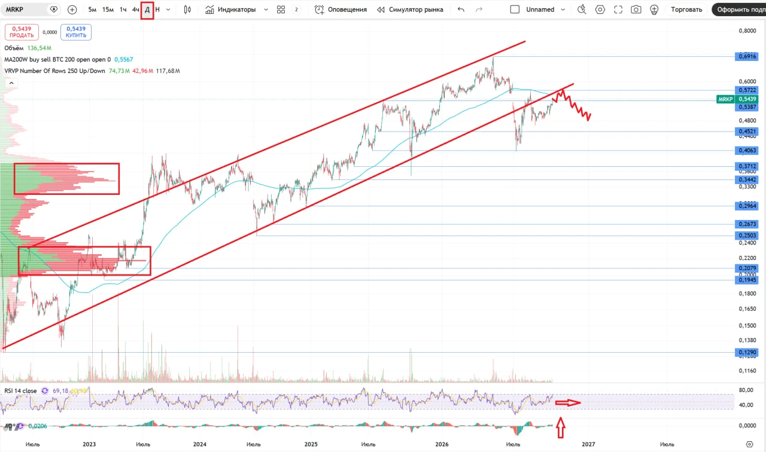
Task: Click the RSI refresh circle icon
Action: [45, 390]
